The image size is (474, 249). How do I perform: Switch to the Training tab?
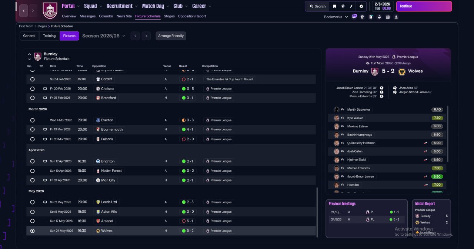[49, 36]
